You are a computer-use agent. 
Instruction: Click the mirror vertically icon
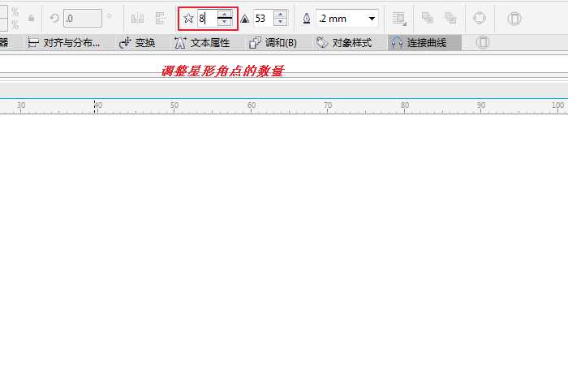(160, 18)
